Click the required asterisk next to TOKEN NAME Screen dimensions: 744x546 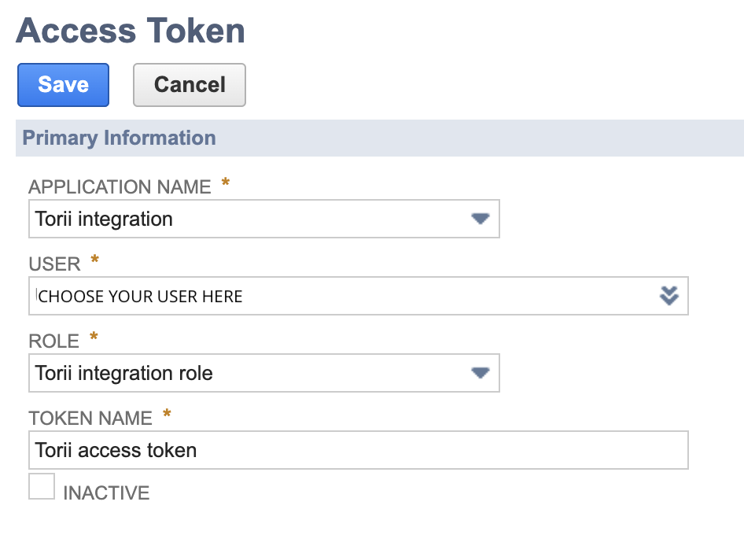[166, 412]
